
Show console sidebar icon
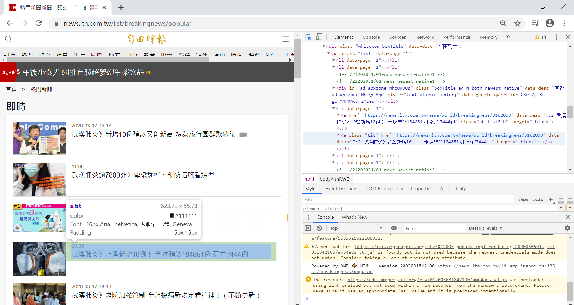point(308,228)
